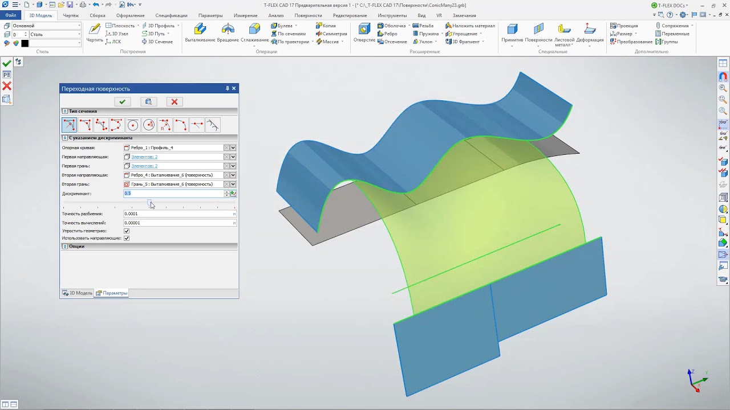Click the black color swatch in Стиль
Image resolution: width=730 pixels, height=410 pixels.
coord(25,43)
